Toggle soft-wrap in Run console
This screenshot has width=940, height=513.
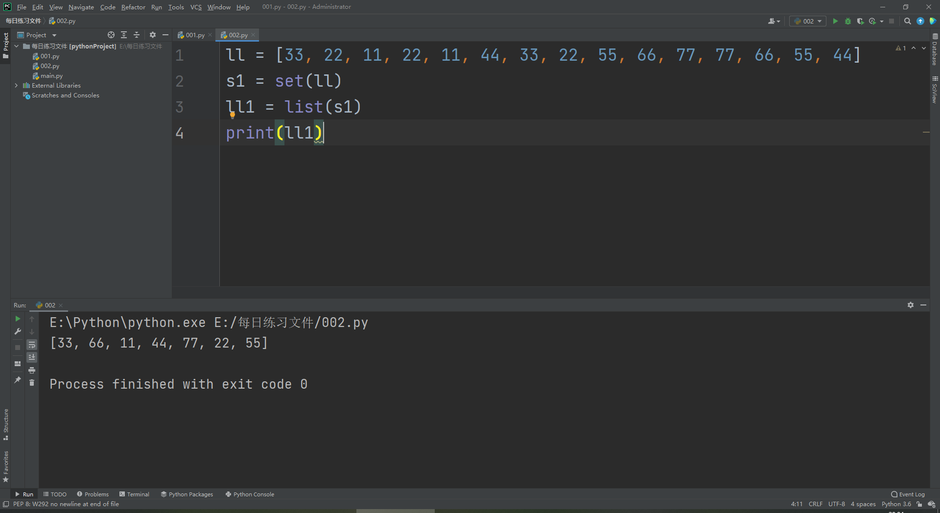tap(32, 345)
